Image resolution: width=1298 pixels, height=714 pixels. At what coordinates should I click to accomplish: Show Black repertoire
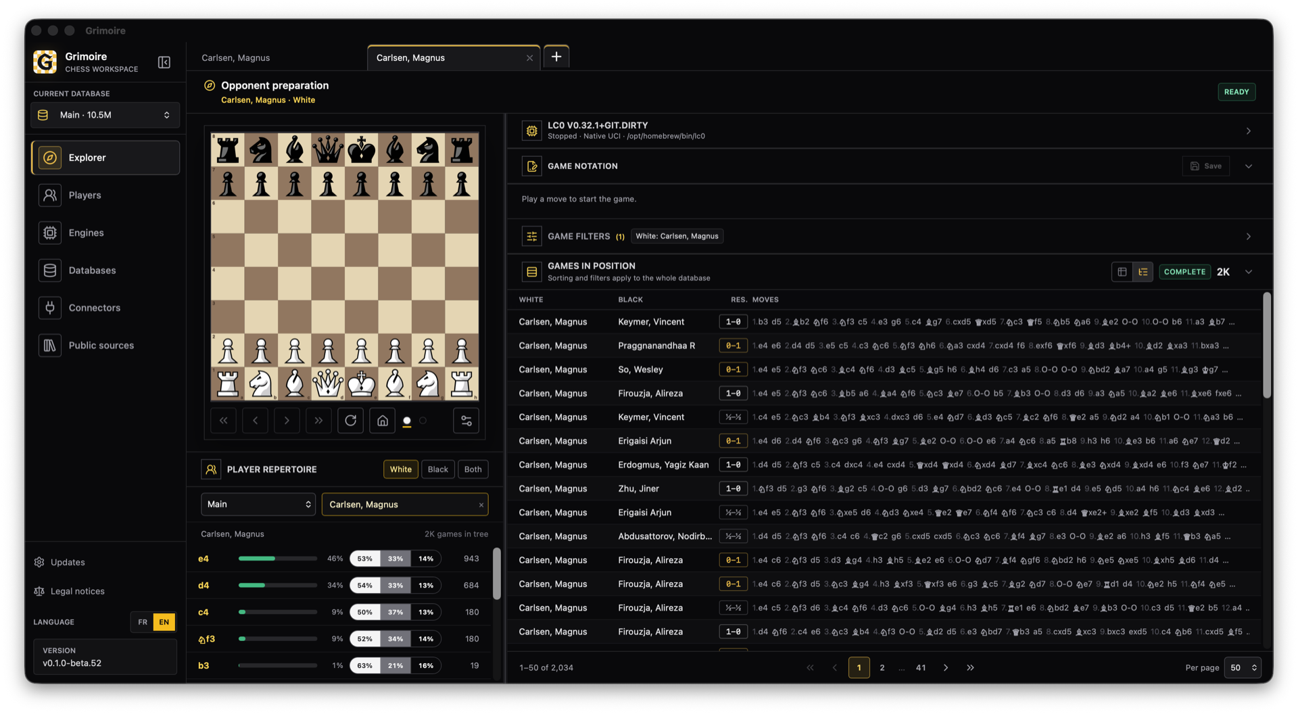[x=437, y=469]
